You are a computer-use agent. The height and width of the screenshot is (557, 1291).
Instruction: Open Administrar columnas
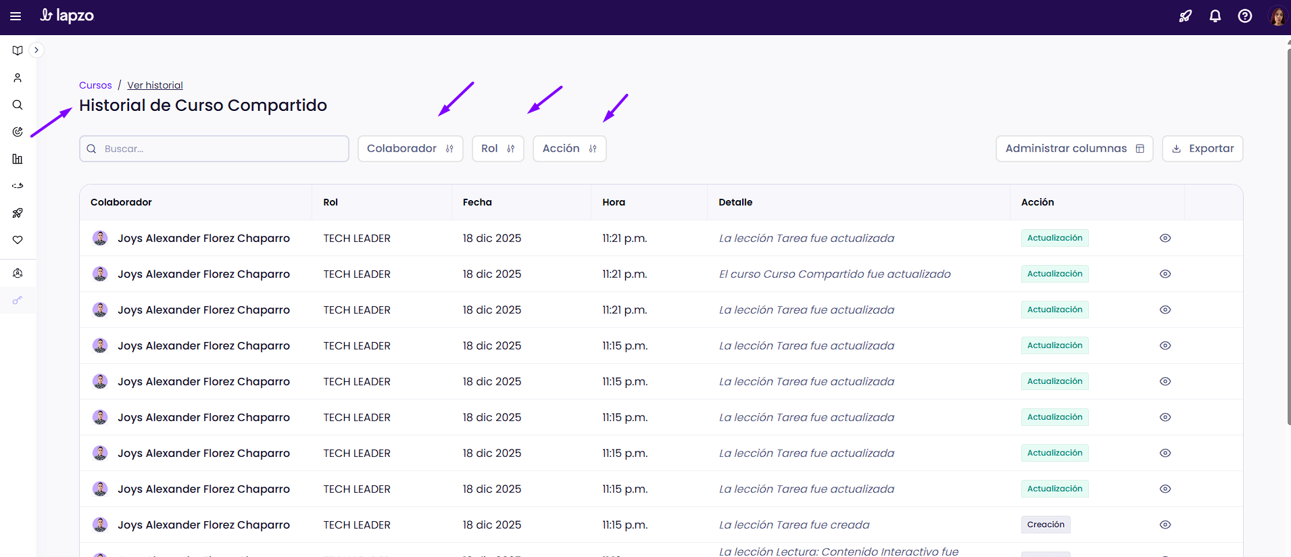[x=1074, y=149]
